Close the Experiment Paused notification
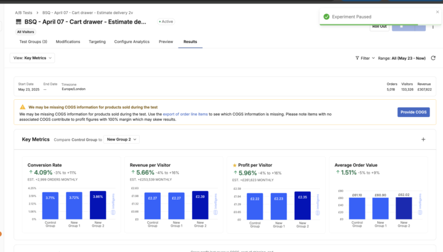The height and width of the screenshot is (252, 443). [437, 12]
